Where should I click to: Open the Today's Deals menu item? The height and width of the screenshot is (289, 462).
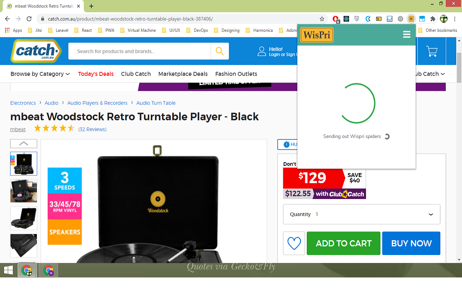(x=96, y=74)
